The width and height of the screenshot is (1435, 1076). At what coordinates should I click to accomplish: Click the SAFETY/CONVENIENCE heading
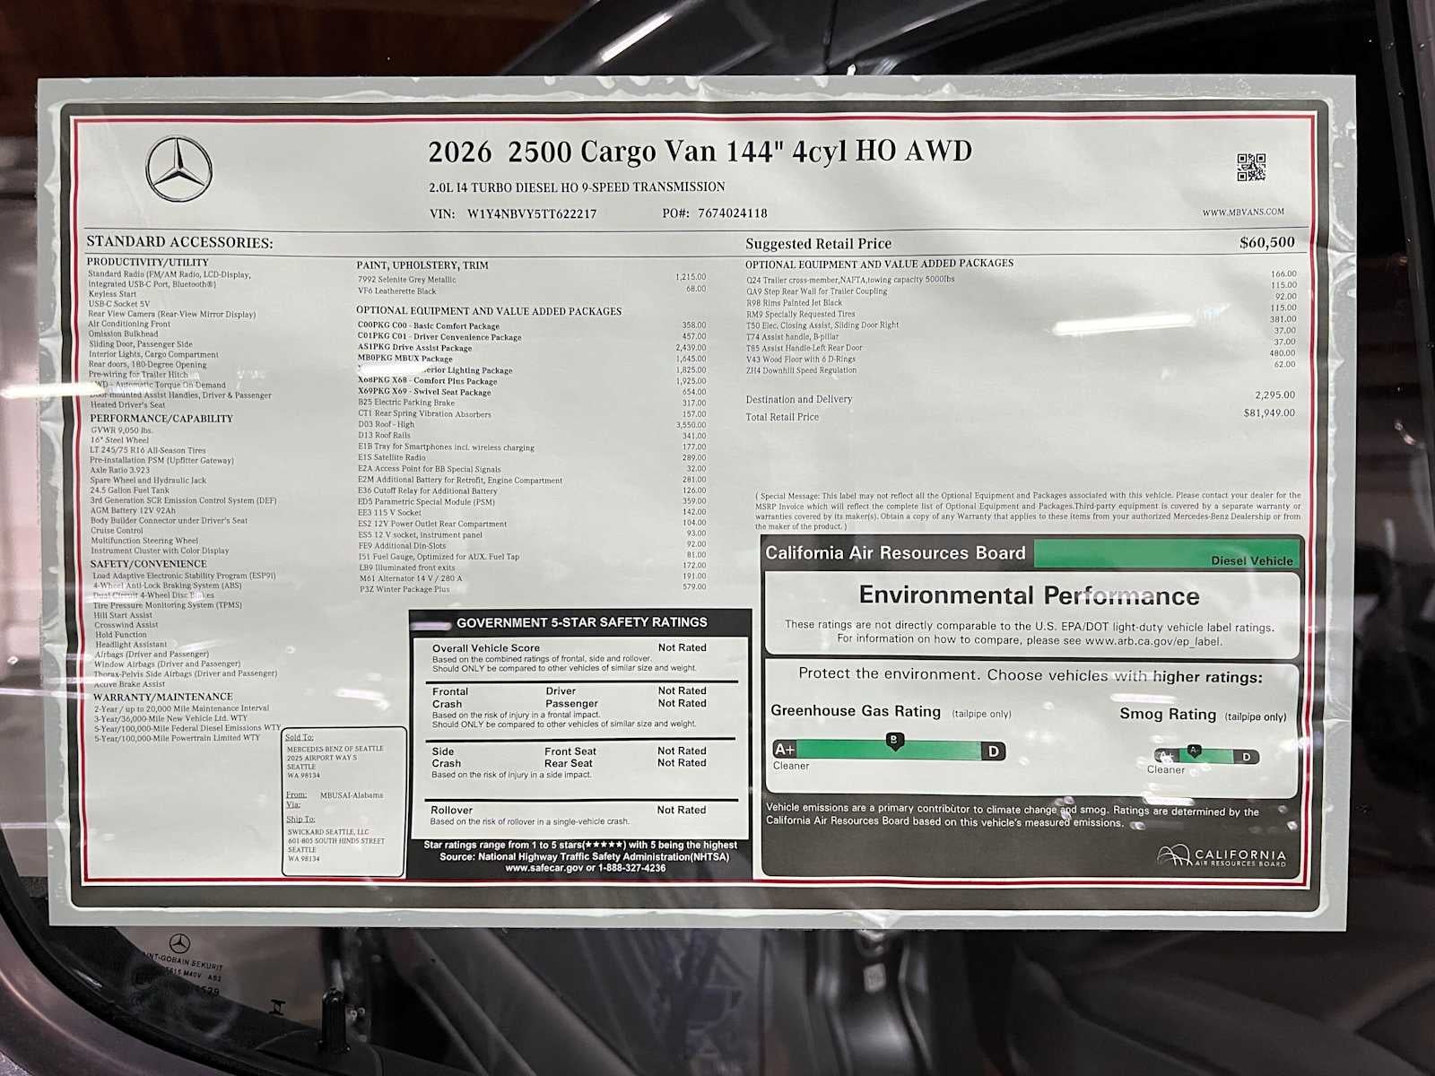pos(149,564)
